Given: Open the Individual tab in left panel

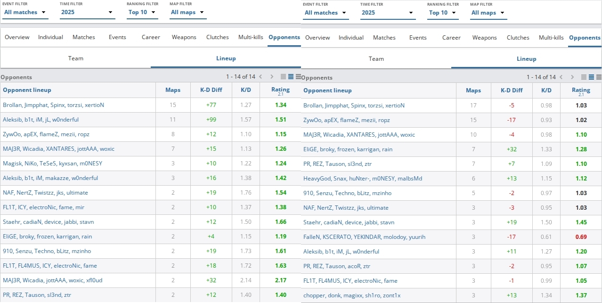Looking at the screenshot, I should [x=50, y=37].
